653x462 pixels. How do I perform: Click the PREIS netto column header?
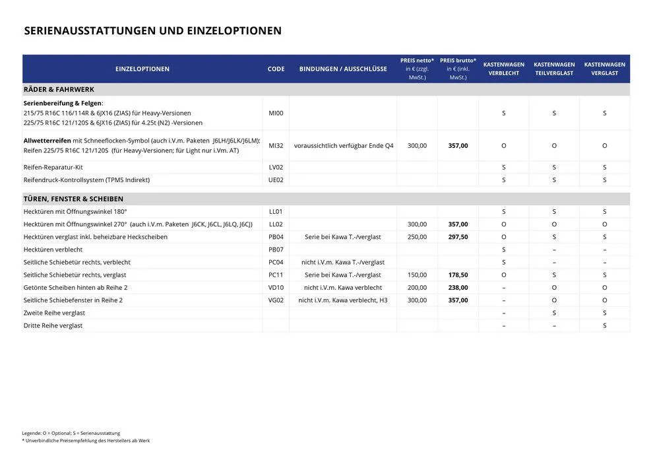(417, 69)
